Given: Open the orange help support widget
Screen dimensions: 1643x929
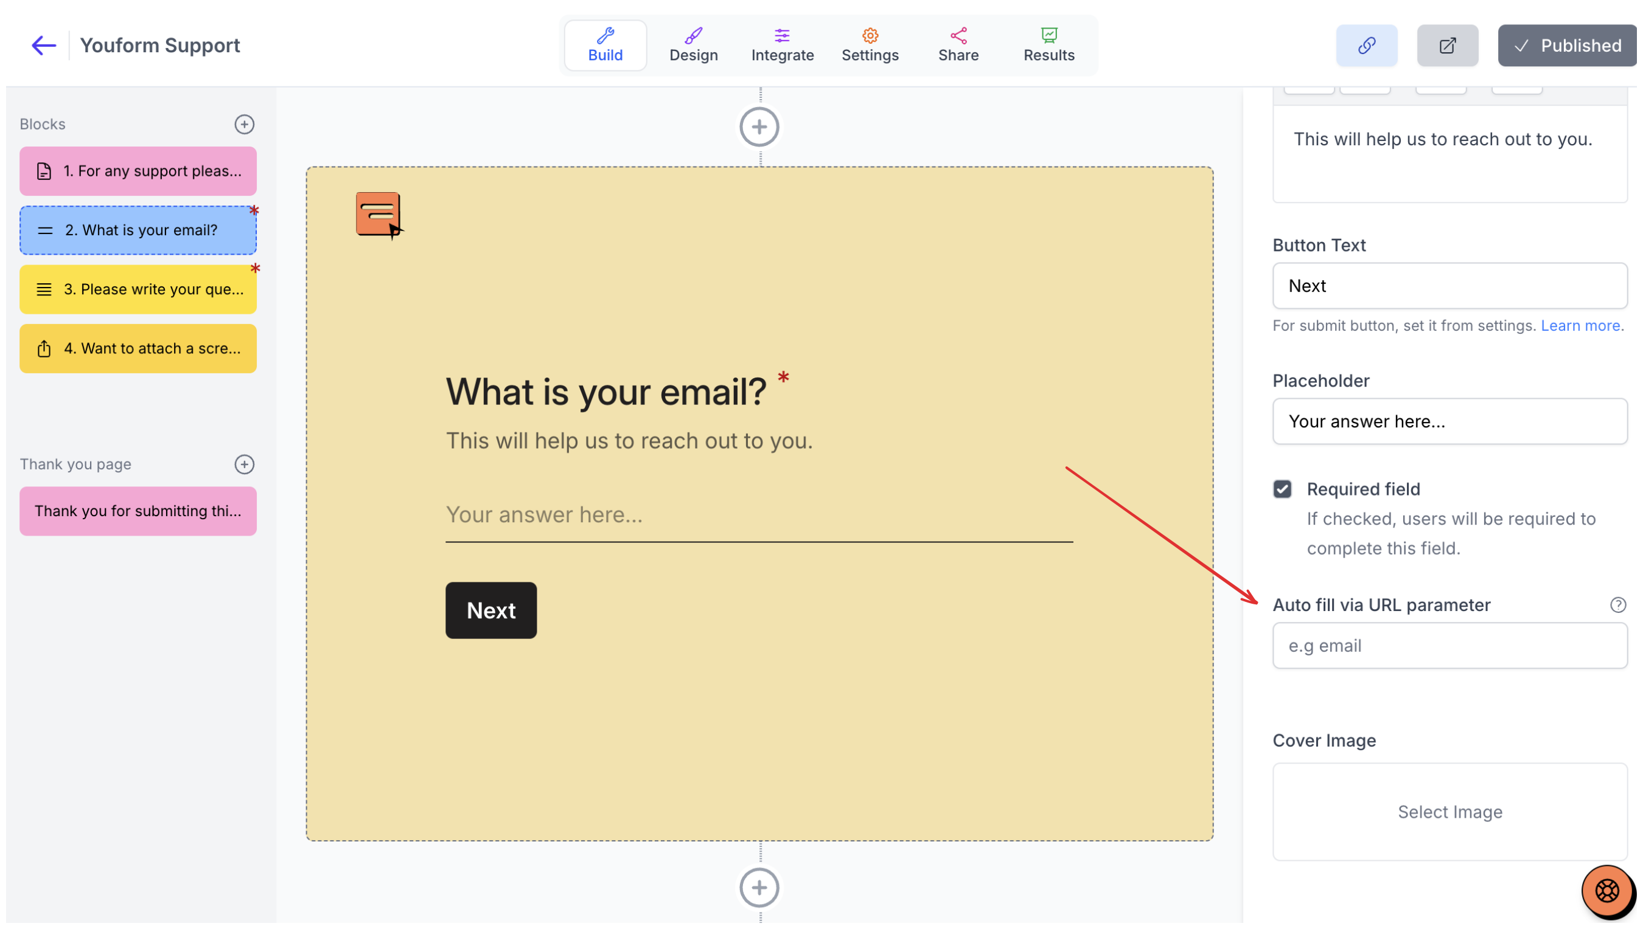Looking at the screenshot, I should tap(1606, 891).
